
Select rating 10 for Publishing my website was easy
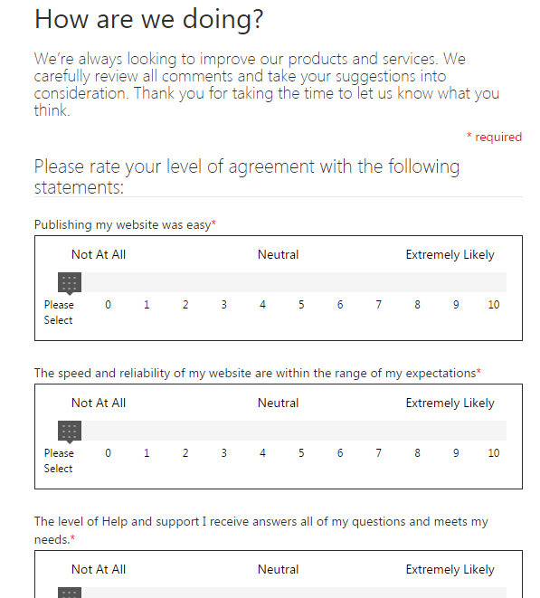pyautogui.click(x=494, y=304)
